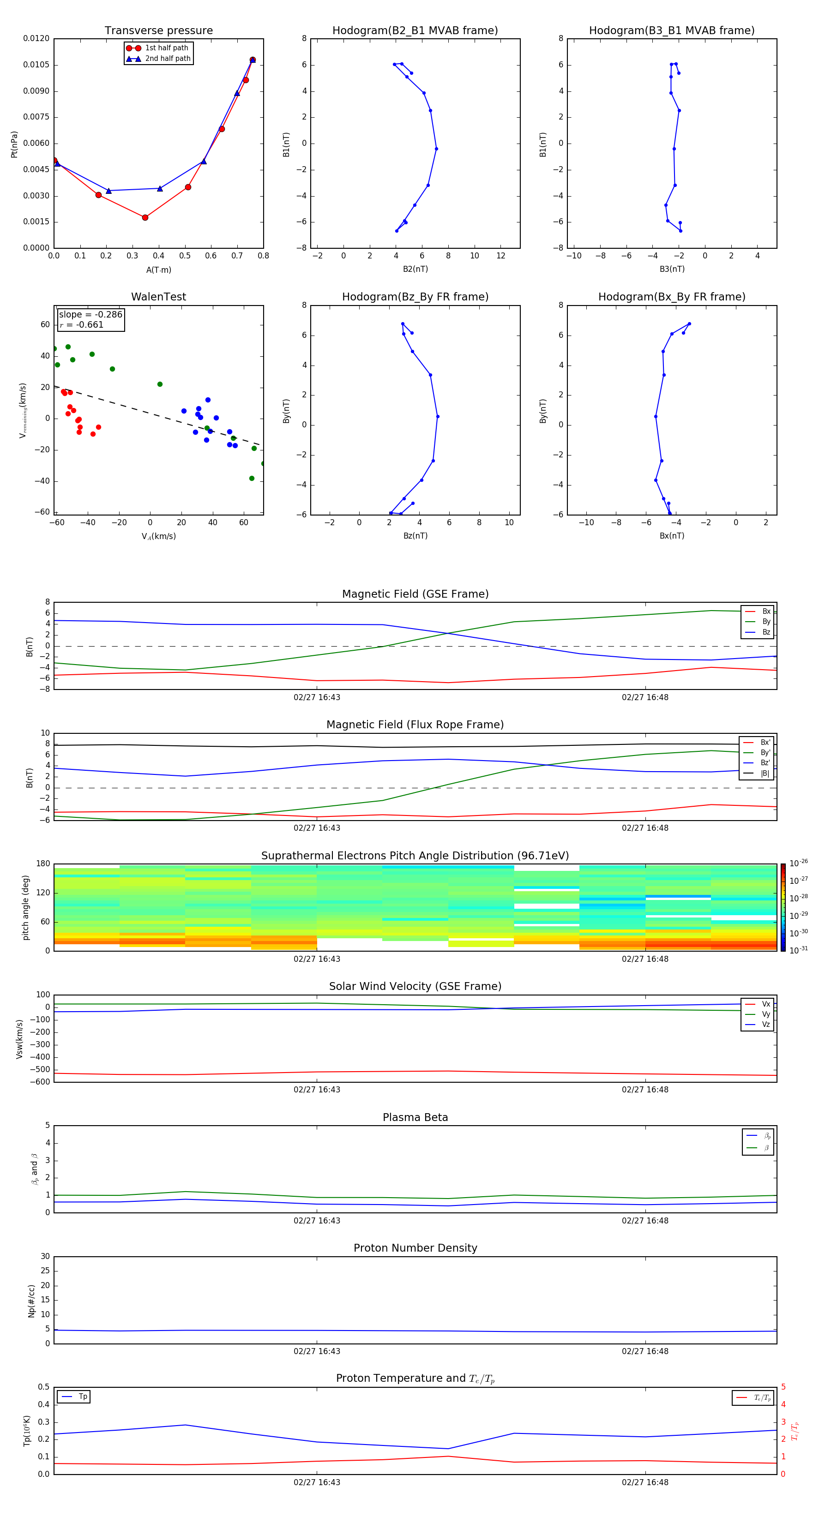
Task: Click 'Np(#/cc)' y-axis label
Action: point(31,1301)
